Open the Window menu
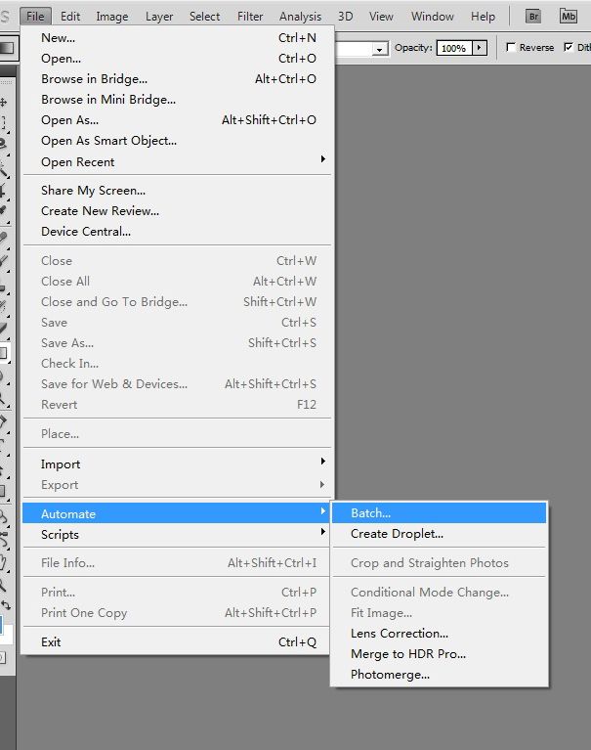591x750 pixels. [x=433, y=17]
